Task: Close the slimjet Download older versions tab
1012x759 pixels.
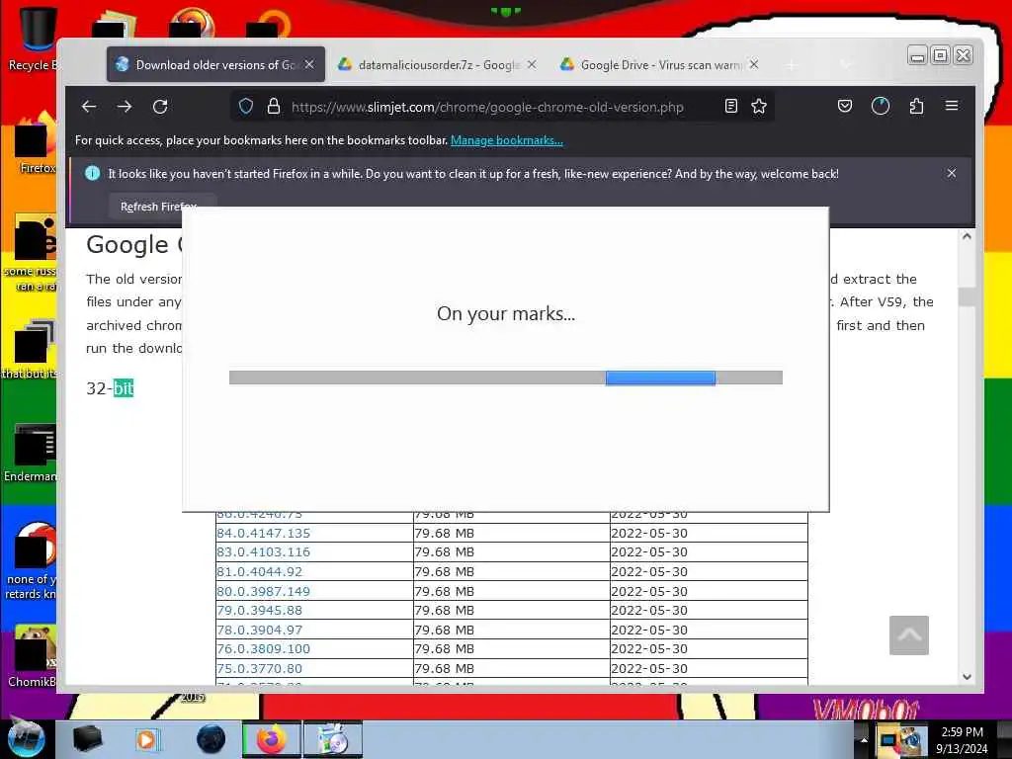Action: pyautogui.click(x=309, y=64)
